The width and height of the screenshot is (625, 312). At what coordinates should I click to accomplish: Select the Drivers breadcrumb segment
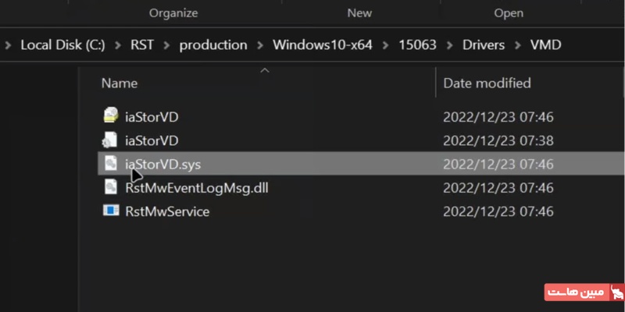click(484, 45)
